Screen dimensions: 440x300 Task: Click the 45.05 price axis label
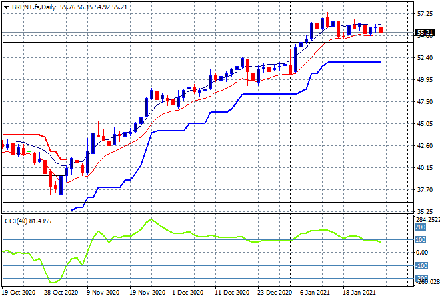(425, 124)
